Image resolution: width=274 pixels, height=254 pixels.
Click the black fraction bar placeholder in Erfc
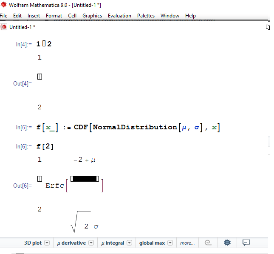point(85,179)
